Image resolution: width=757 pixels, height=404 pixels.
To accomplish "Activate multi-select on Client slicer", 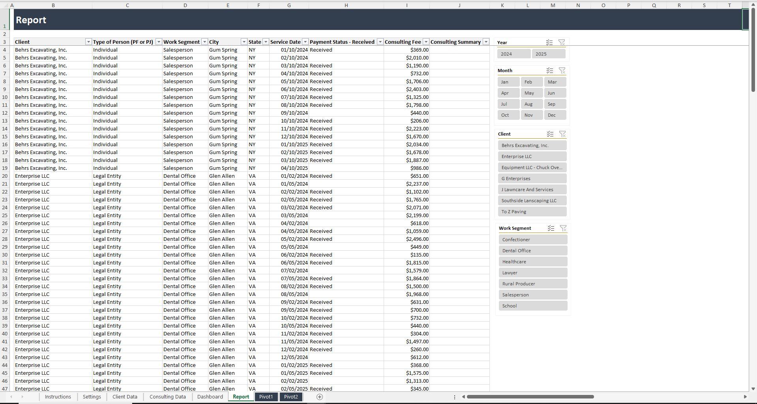I will (x=550, y=134).
